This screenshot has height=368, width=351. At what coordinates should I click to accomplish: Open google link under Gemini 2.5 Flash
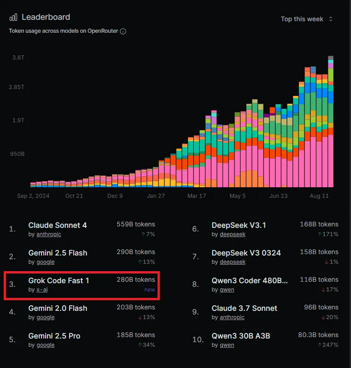pos(46,262)
